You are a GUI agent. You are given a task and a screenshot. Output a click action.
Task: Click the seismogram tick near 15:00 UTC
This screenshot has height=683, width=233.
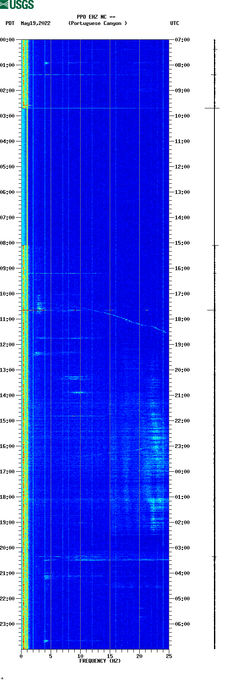[x=215, y=245]
